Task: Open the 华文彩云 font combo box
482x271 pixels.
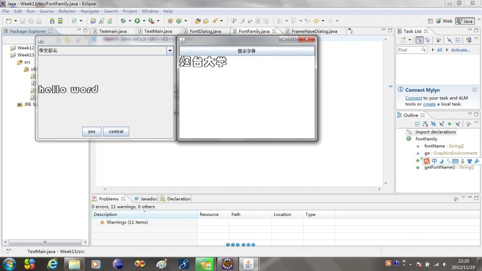Action: (169, 51)
